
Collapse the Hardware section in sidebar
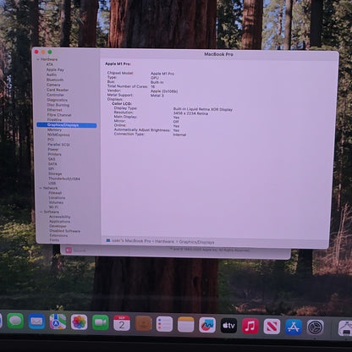38,59
